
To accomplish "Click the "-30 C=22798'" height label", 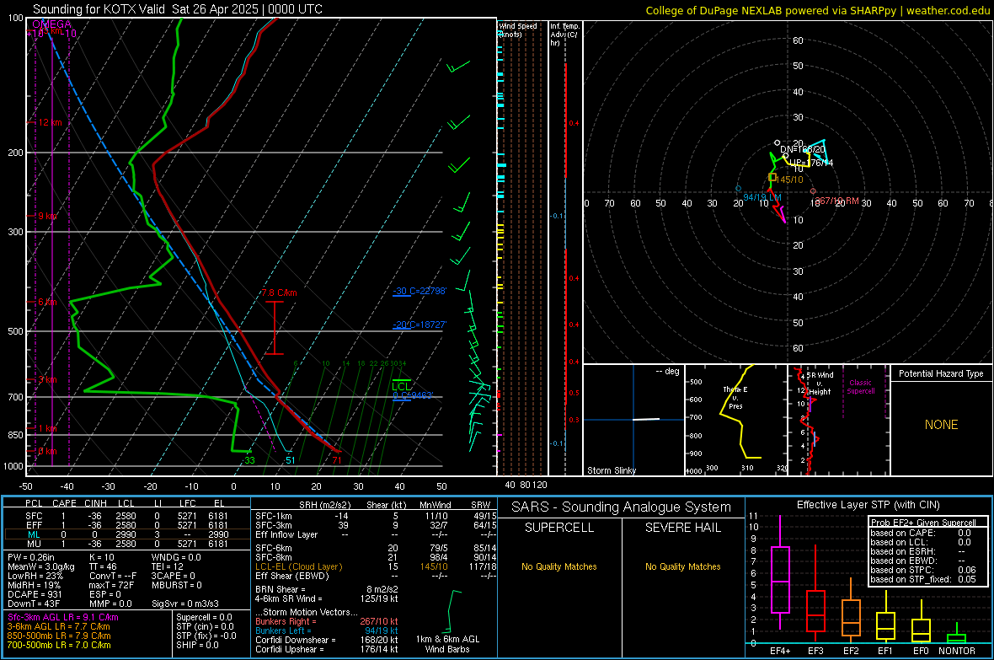I will tap(419, 292).
